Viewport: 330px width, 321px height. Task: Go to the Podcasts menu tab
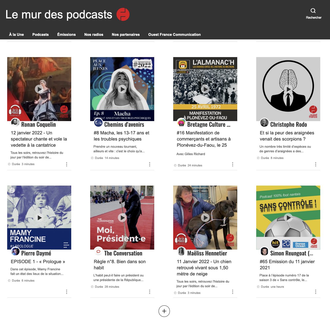pos(40,35)
